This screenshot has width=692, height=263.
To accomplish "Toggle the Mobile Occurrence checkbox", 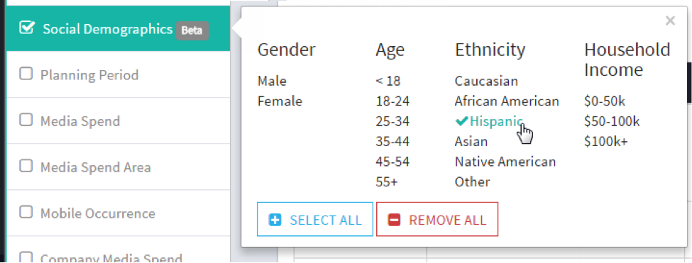I will [26, 213].
